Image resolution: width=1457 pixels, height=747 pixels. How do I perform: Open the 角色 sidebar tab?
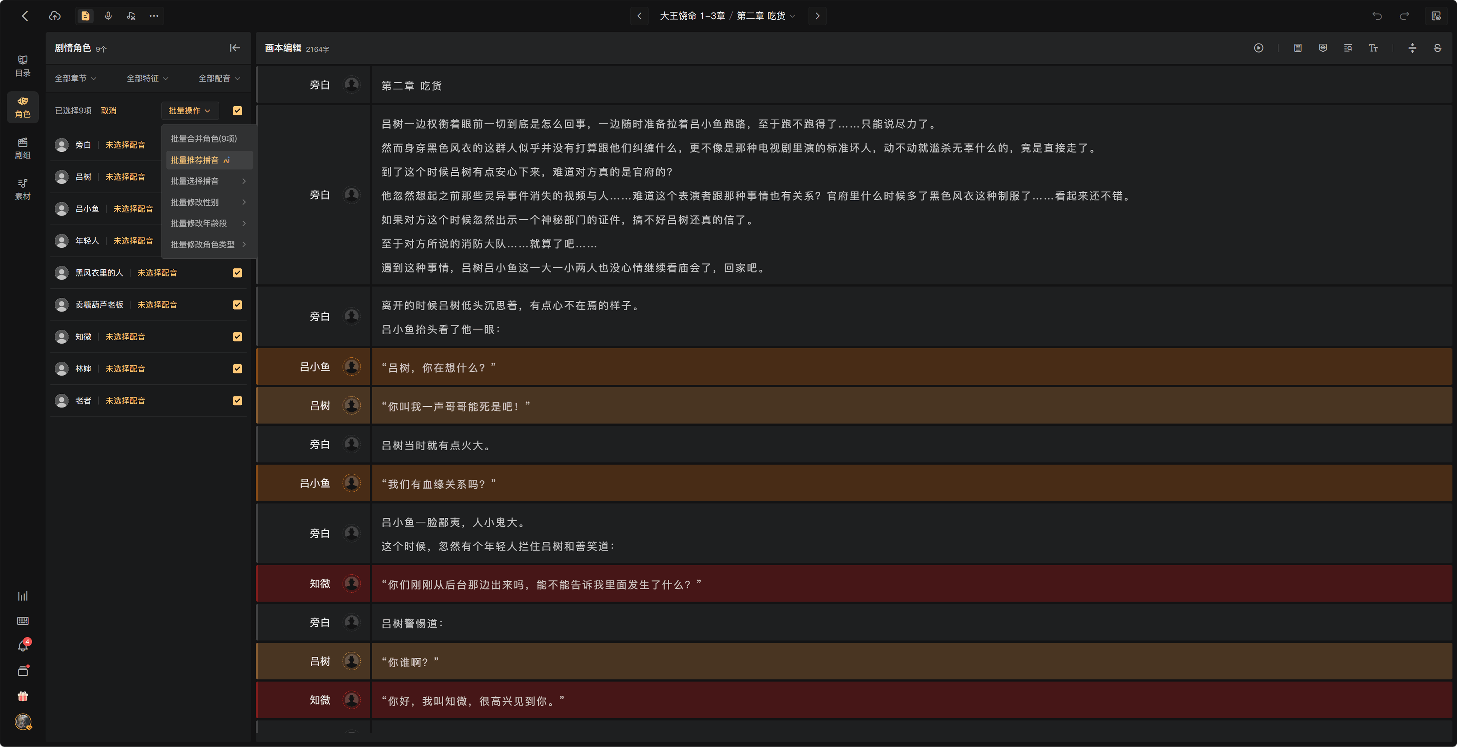click(x=23, y=107)
